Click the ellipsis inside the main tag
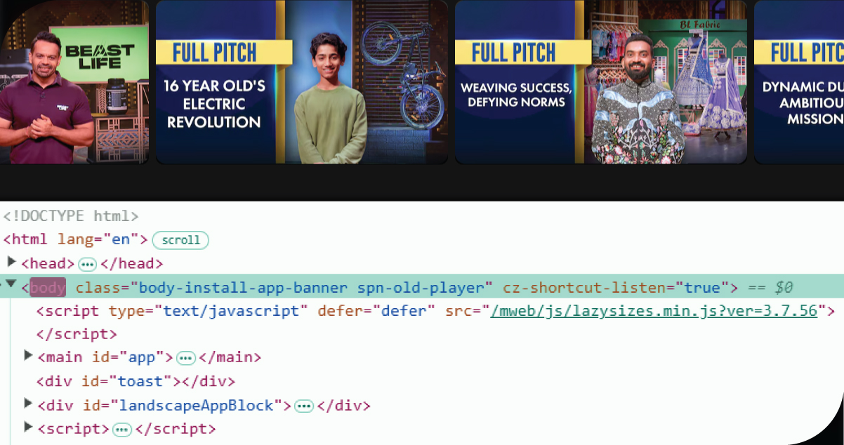This screenshot has width=844, height=445. (x=185, y=358)
